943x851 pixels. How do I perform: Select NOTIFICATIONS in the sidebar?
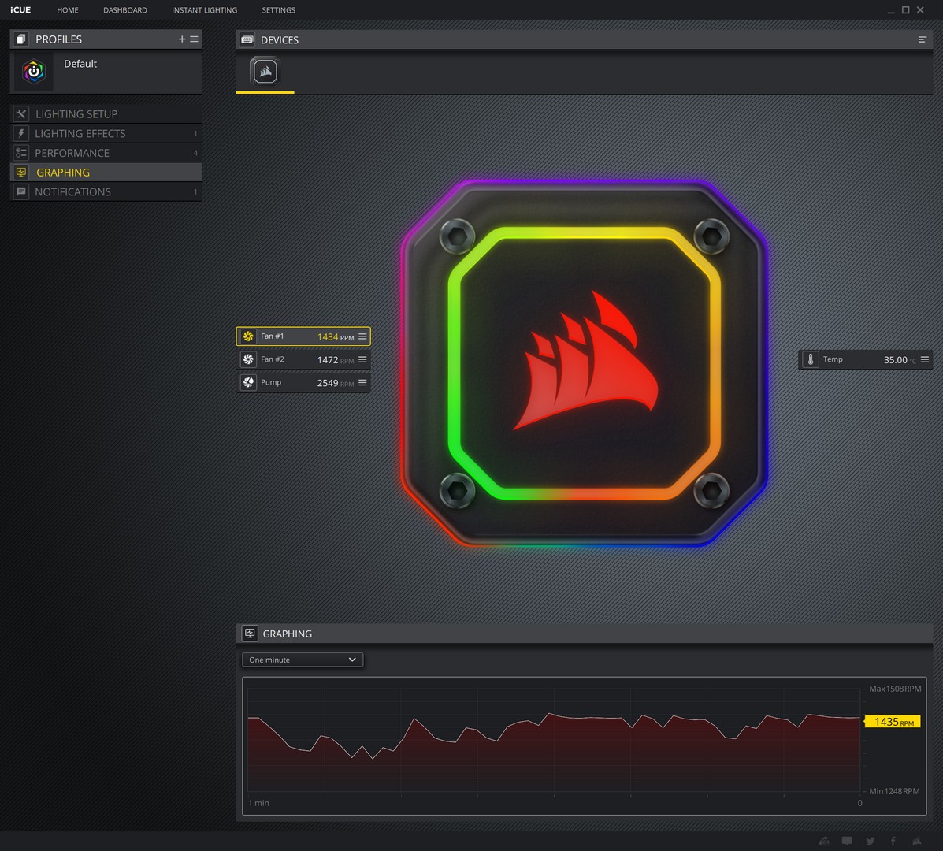pyautogui.click(x=106, y=191)
